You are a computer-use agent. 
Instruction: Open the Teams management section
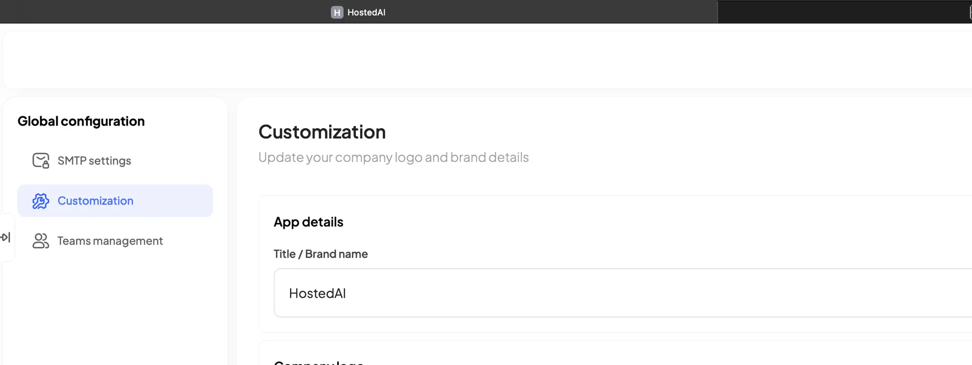pos(110,240)
